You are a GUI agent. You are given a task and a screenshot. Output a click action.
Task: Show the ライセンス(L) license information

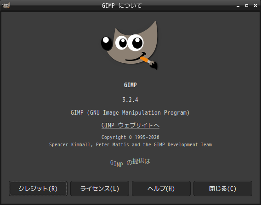point(100,188)
